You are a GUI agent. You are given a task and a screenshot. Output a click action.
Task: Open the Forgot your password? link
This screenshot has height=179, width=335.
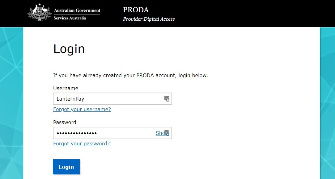(81, 144)
